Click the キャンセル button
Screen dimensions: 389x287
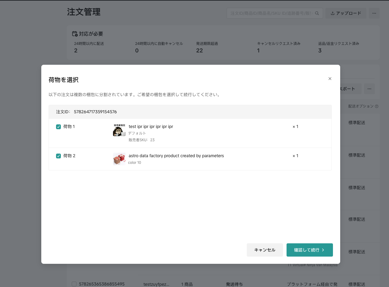[265, 250]
